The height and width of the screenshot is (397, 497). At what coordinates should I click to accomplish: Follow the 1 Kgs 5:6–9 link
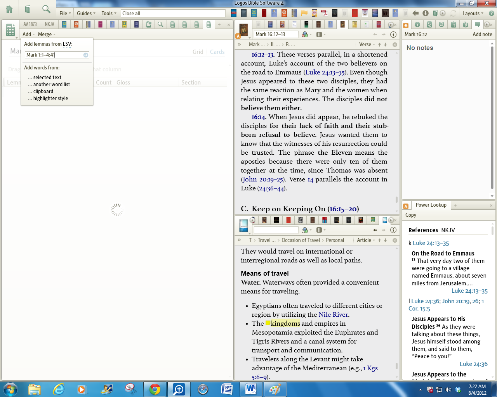tap(315, 373)
